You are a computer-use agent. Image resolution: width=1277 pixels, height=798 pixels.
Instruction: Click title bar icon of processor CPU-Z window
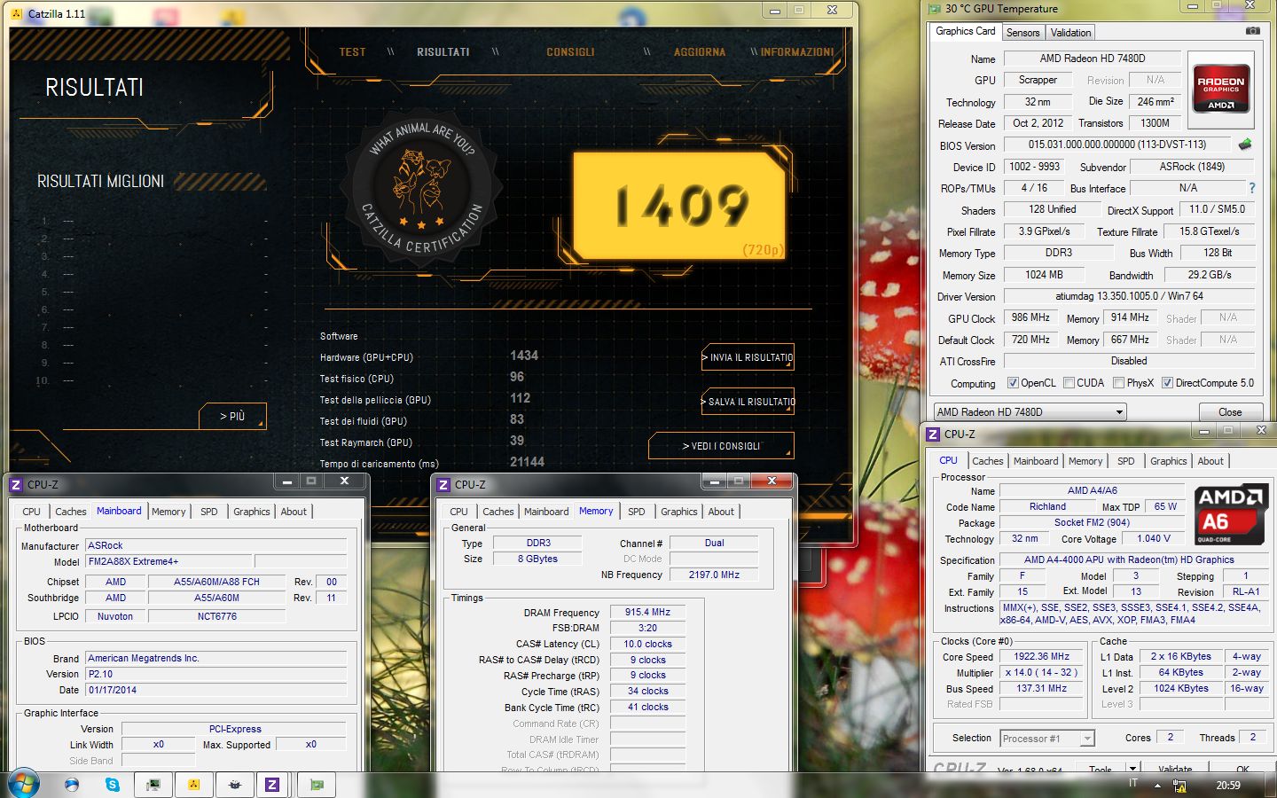(933, 434)
